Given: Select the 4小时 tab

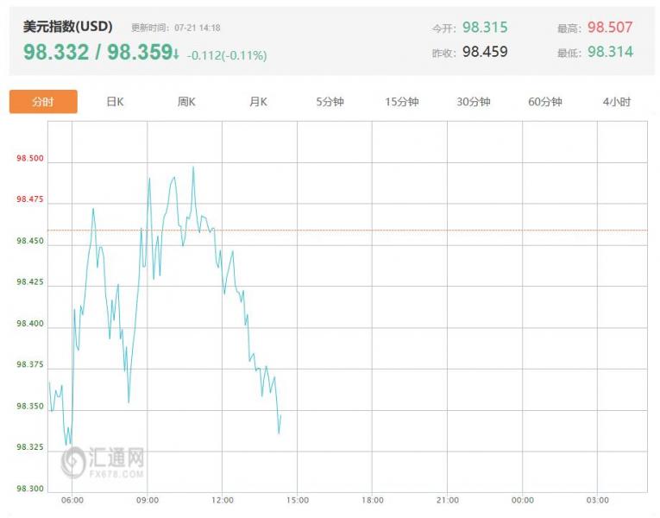Looking at the screenshot, I should (x=617, y=102).
